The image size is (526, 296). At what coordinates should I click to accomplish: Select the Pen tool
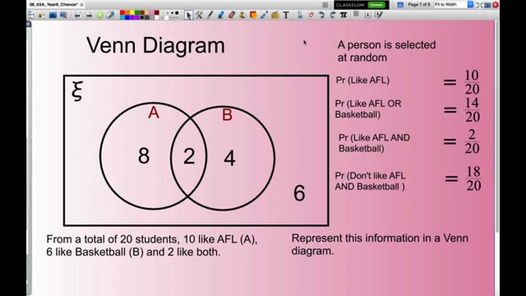tap(210, 15)
